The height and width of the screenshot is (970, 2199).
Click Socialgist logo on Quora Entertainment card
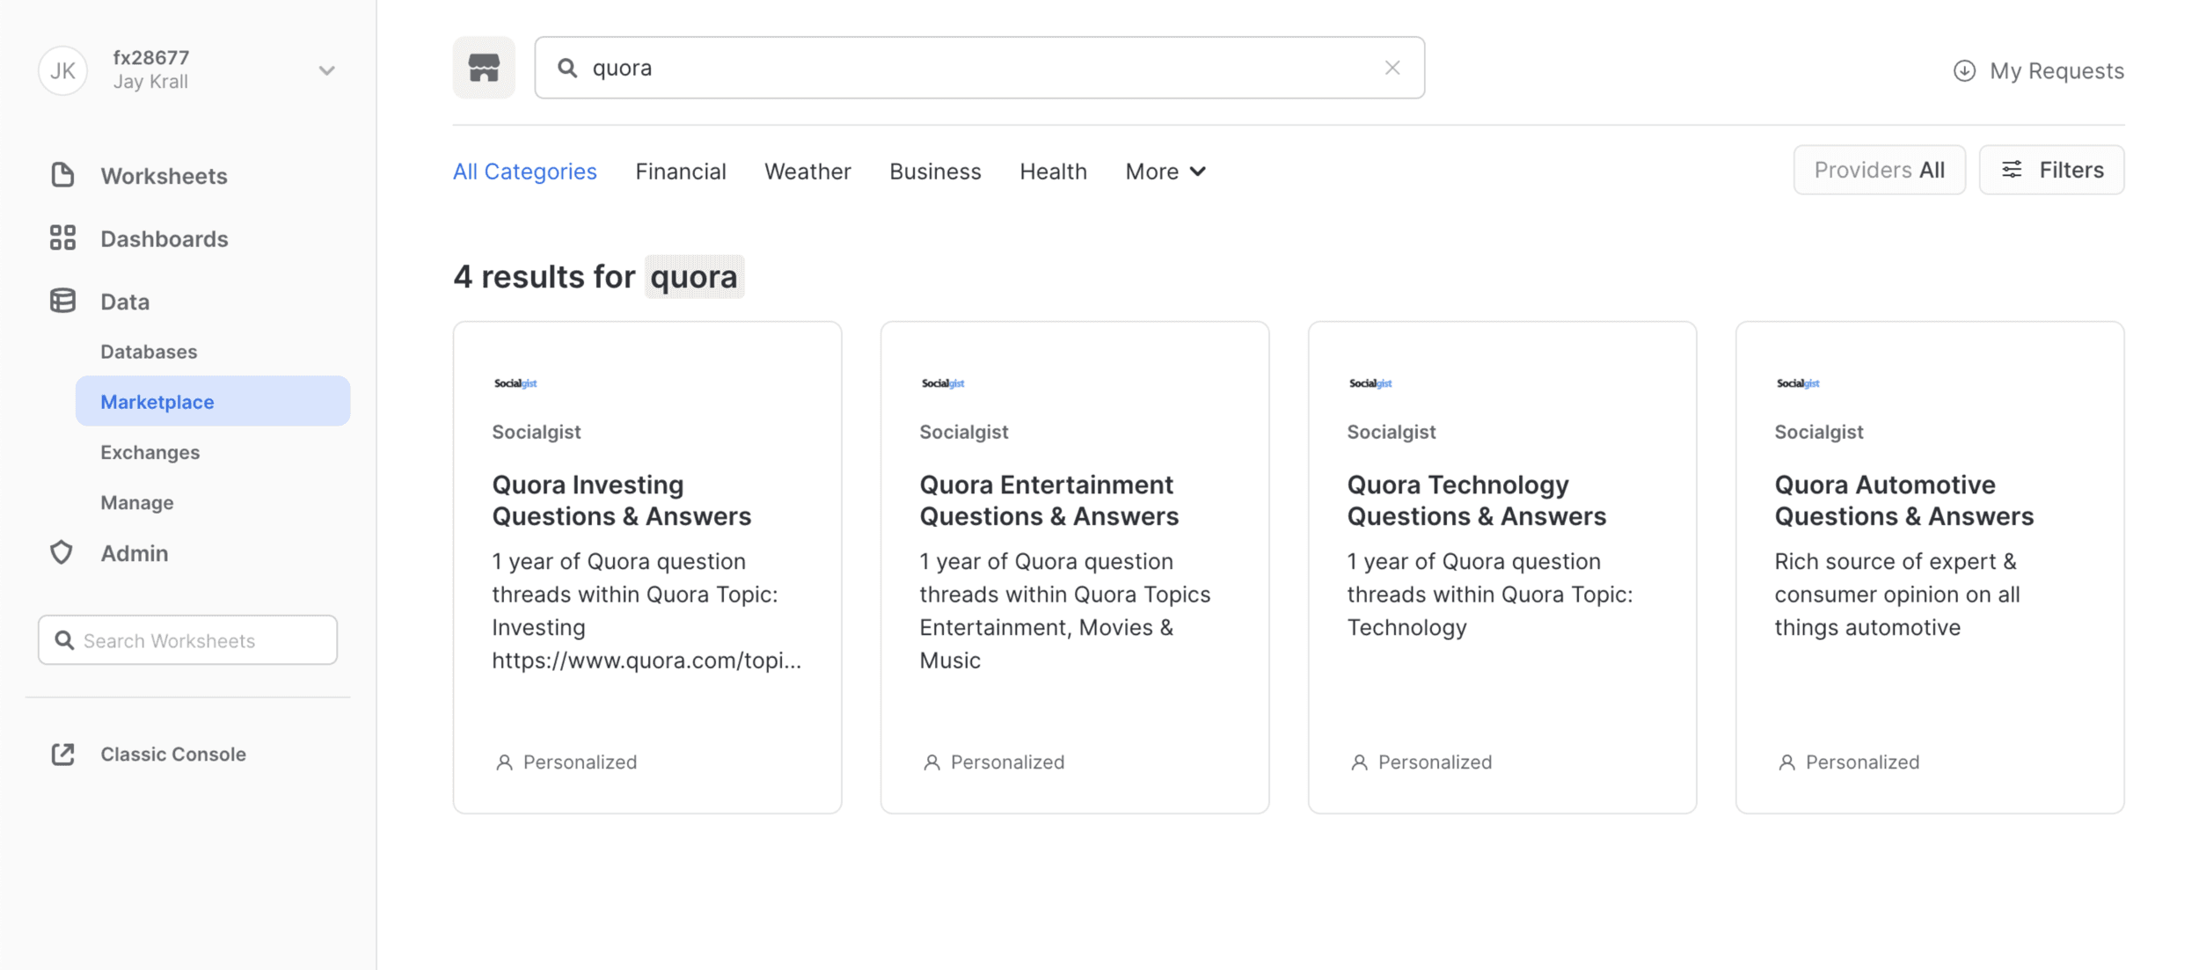(x=942, y=383)
